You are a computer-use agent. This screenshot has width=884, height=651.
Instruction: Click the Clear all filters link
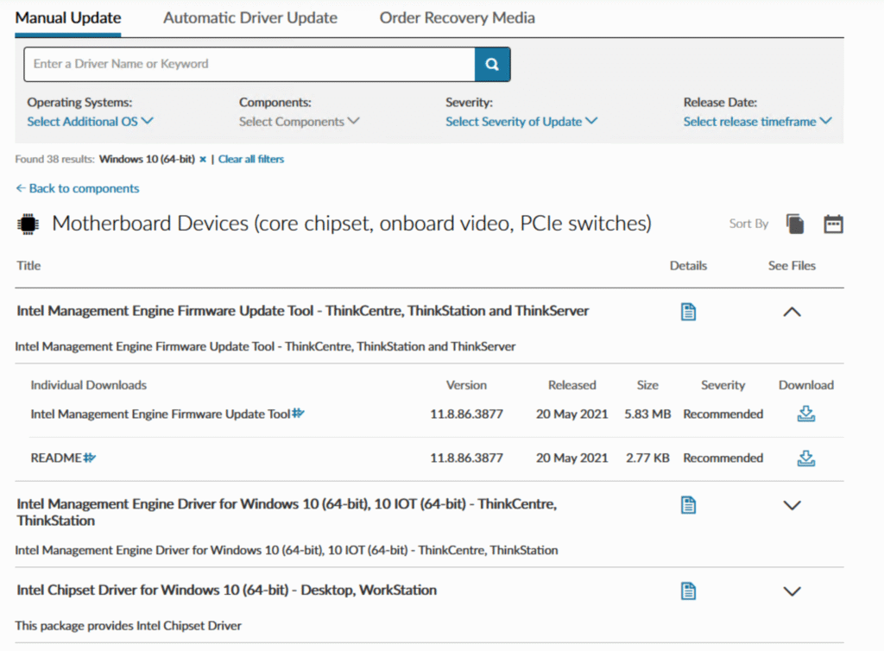tap(251, 160)
